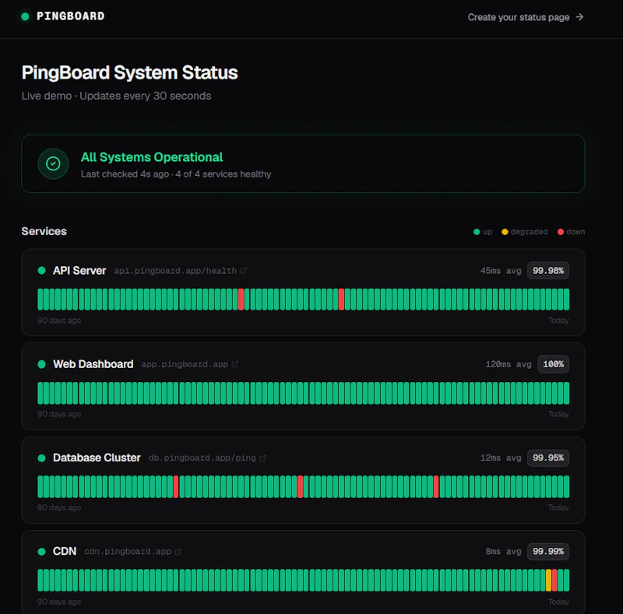Click the 99.99% uptime badge
The width and height of the screenshot is (623, 614).
(548, 552)
